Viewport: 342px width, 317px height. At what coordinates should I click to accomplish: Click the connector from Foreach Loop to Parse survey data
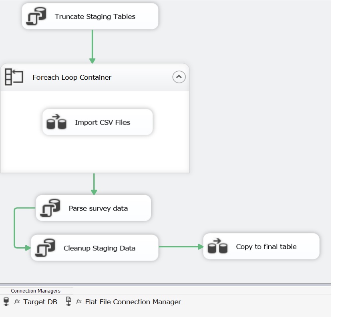coord(94,184)
